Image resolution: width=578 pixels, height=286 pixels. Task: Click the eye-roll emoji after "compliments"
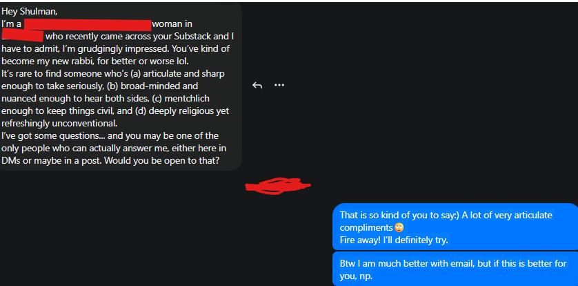point(399,227)
